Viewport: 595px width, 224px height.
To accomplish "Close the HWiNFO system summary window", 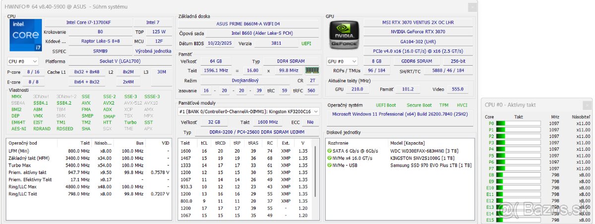I will (x=473, y=7).
